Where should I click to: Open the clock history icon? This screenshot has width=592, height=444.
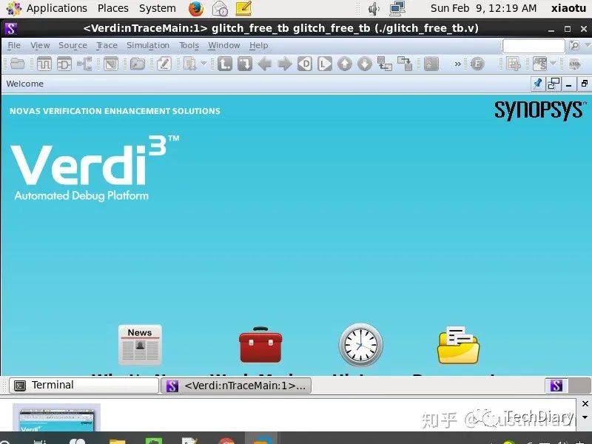pyautogui.click(x=360, y=345)
